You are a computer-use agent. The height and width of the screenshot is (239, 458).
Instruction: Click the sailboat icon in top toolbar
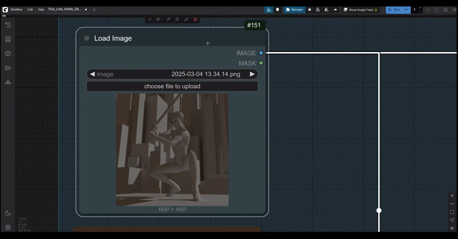coord(269,10)
